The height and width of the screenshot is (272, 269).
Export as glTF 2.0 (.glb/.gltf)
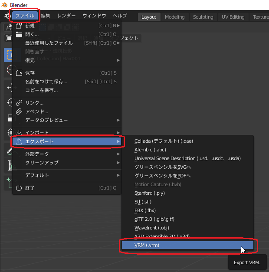(187, 219)
